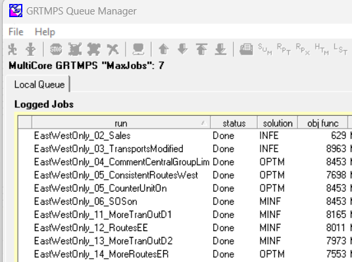Click obj func value 7553
The image size is (352, 262).
point(336,254)
